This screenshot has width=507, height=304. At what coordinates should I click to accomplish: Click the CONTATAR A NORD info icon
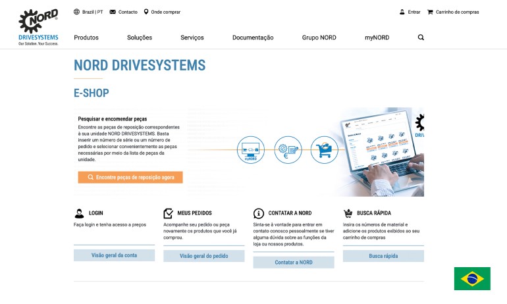click(x=258, y=213)
